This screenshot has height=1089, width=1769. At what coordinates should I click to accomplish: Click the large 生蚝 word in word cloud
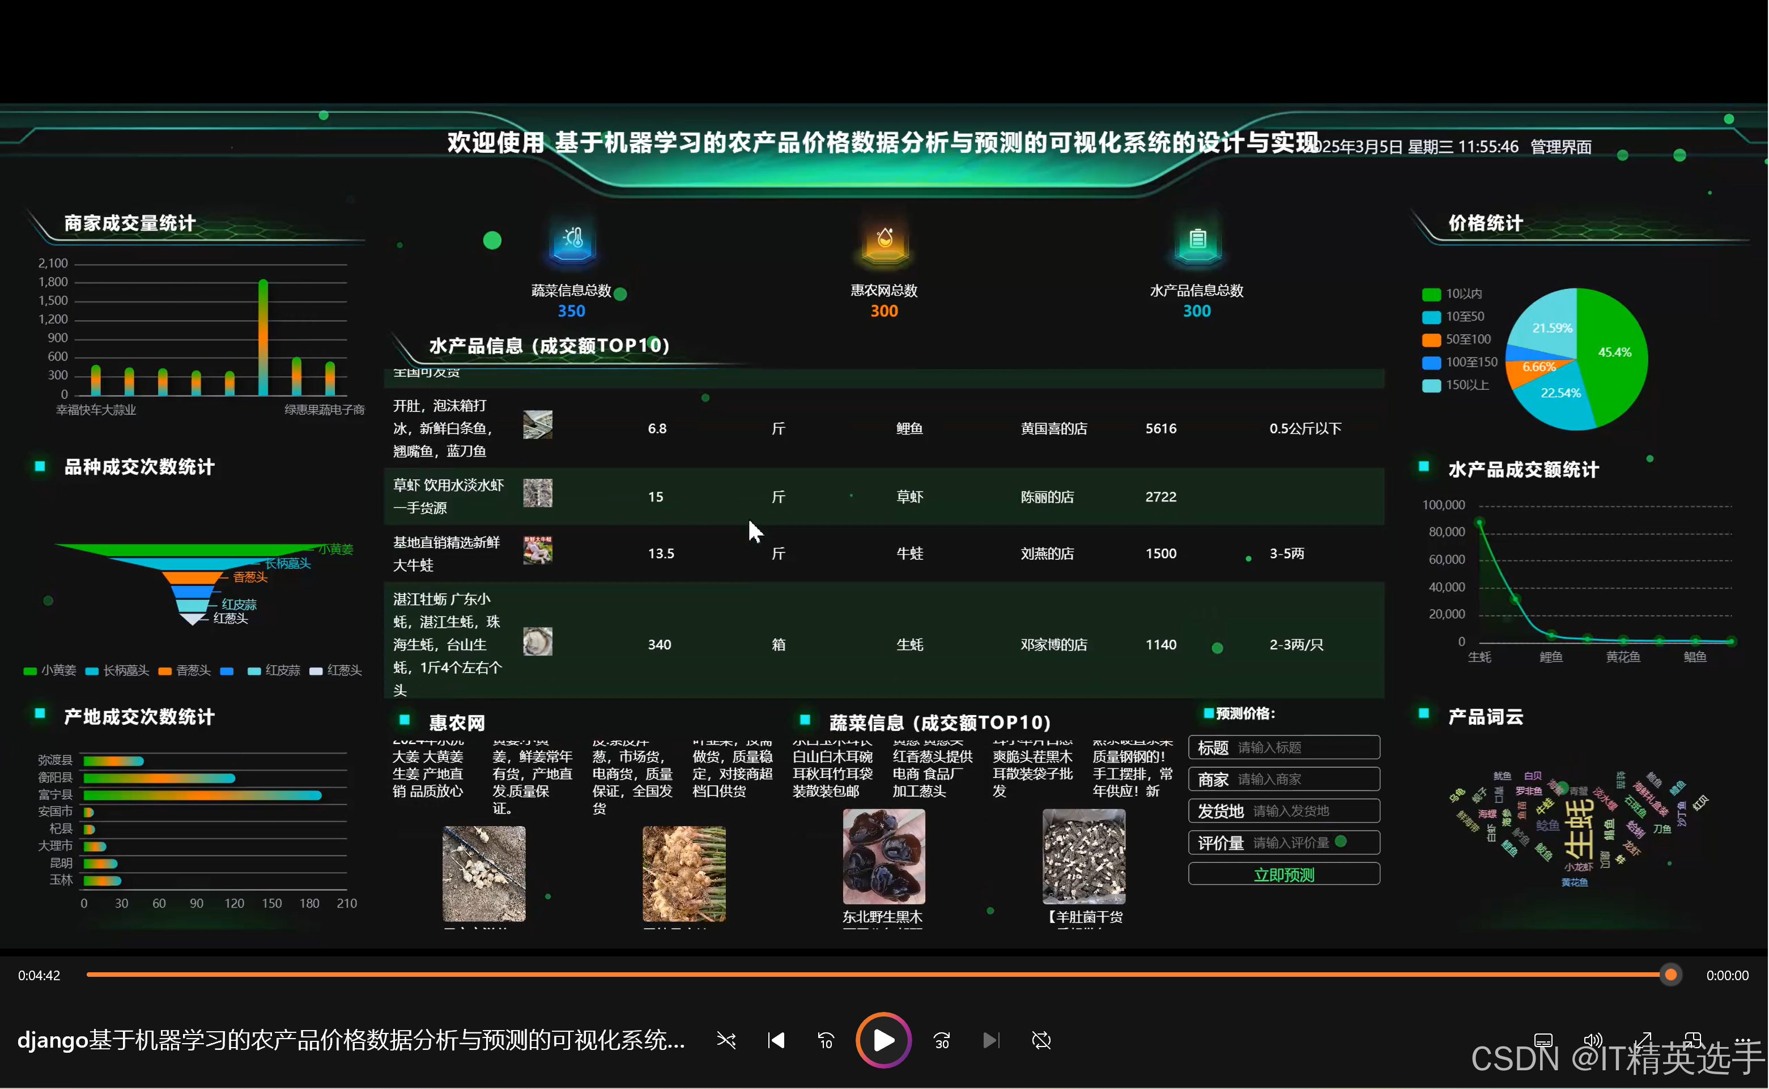click(x=1579, y=828)
